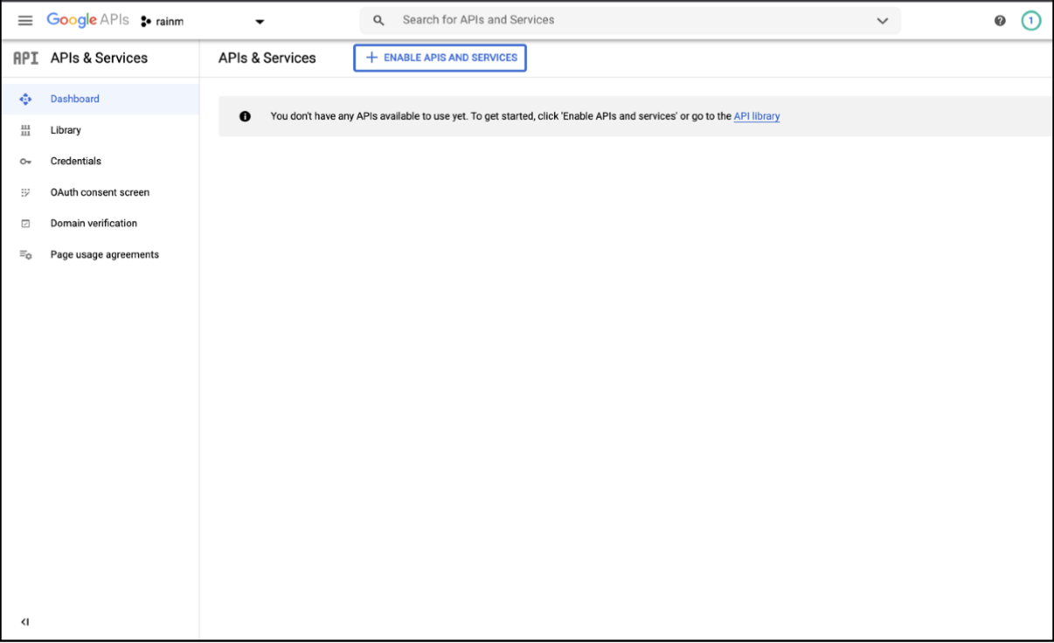This screenshot has height=643, width=1054.
Task: Click the Domain verification checkbox icon
Action: [x=25, y=224]
